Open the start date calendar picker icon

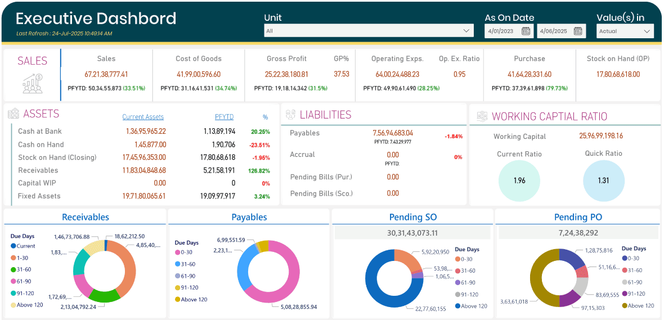click(526, 31)
